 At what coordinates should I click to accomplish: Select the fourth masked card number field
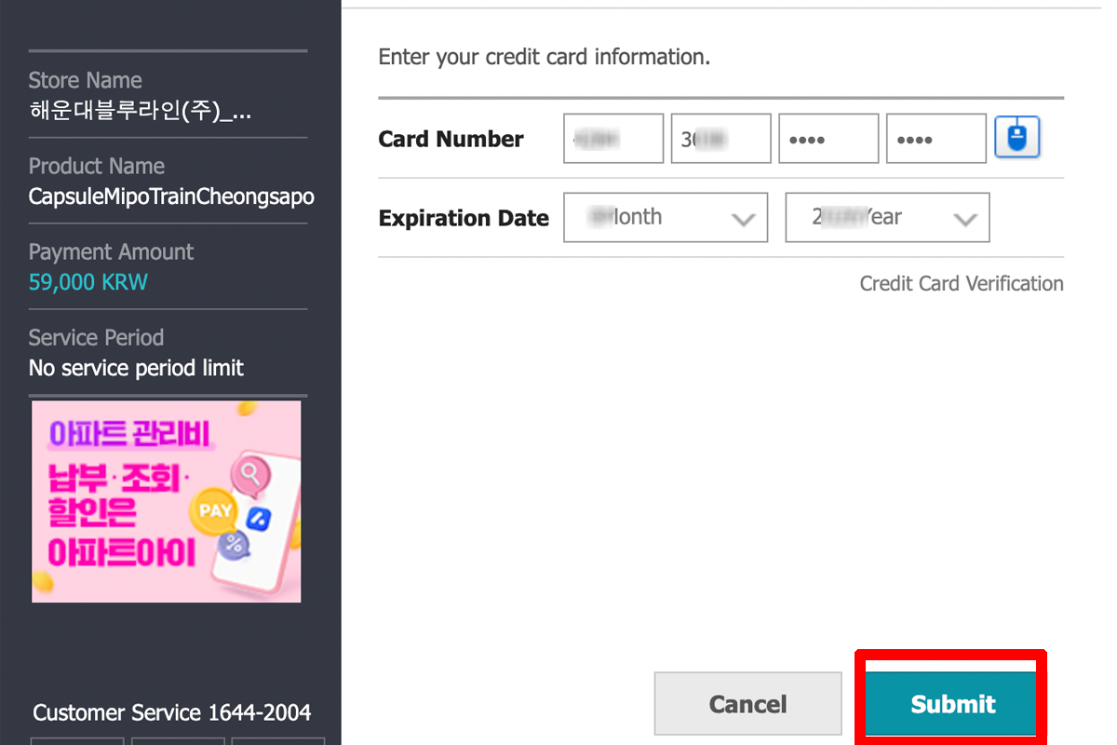[x=935, y=139]
